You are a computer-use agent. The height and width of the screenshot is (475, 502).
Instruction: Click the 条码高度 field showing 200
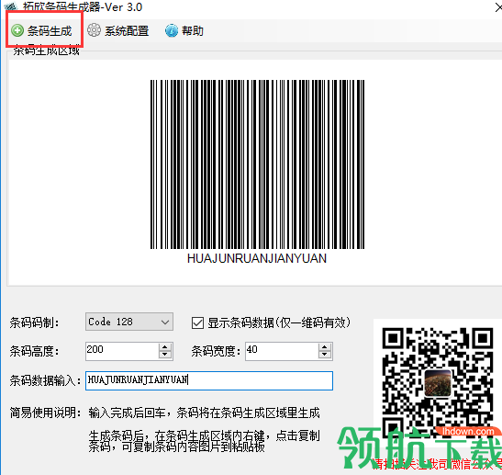[122, 351]
